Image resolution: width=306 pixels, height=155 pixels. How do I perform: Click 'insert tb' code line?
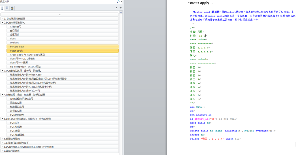pos(197,135)
